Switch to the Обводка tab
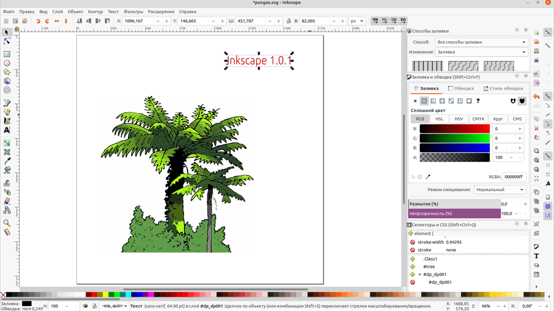Screen dimensions: 554x311 (460, 89)
